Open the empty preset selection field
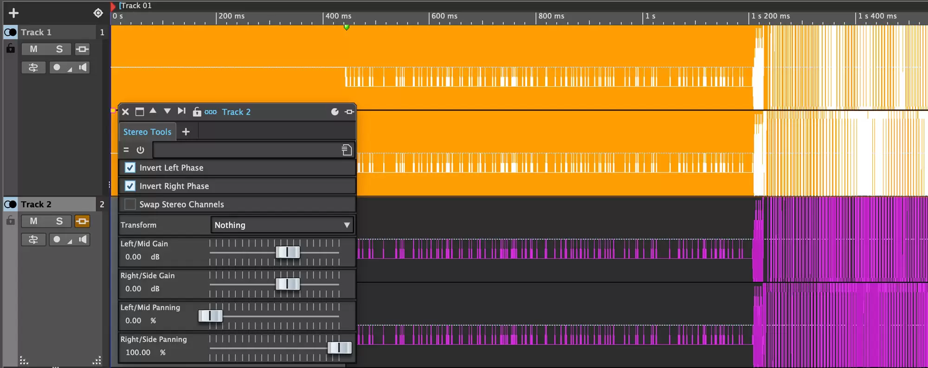The height and width of the screenshot is (368, 928). (x=246, y=150)
